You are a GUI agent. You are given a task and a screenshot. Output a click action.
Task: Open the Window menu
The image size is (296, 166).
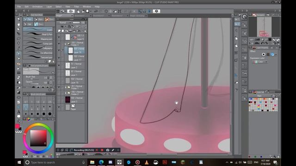tap(87, 6)
